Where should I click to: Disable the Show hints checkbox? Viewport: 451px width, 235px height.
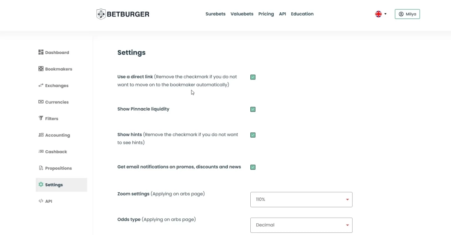tap(253, 135)
